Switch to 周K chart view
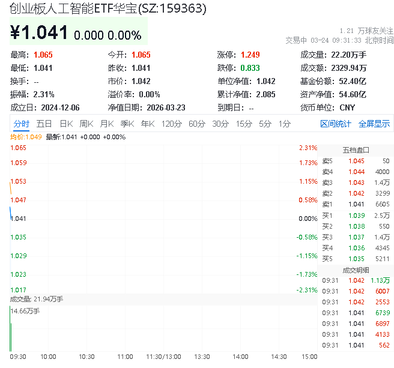Image resolution: width=394 pixels, height=368 pixels. click(x=86, y=124)
